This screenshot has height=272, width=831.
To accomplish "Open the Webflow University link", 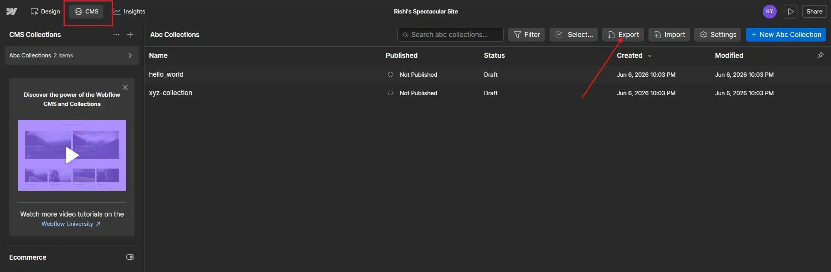I will coord(71,224).
